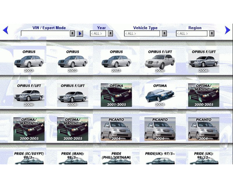The width and height of the screenshot is (233, 188).
Task: Click the blue right navigation arrow
Action: click(228, 30)
